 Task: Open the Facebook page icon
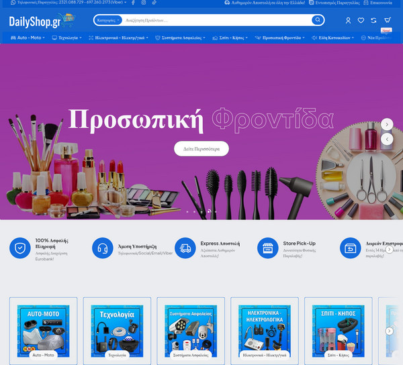click(133, 3)
